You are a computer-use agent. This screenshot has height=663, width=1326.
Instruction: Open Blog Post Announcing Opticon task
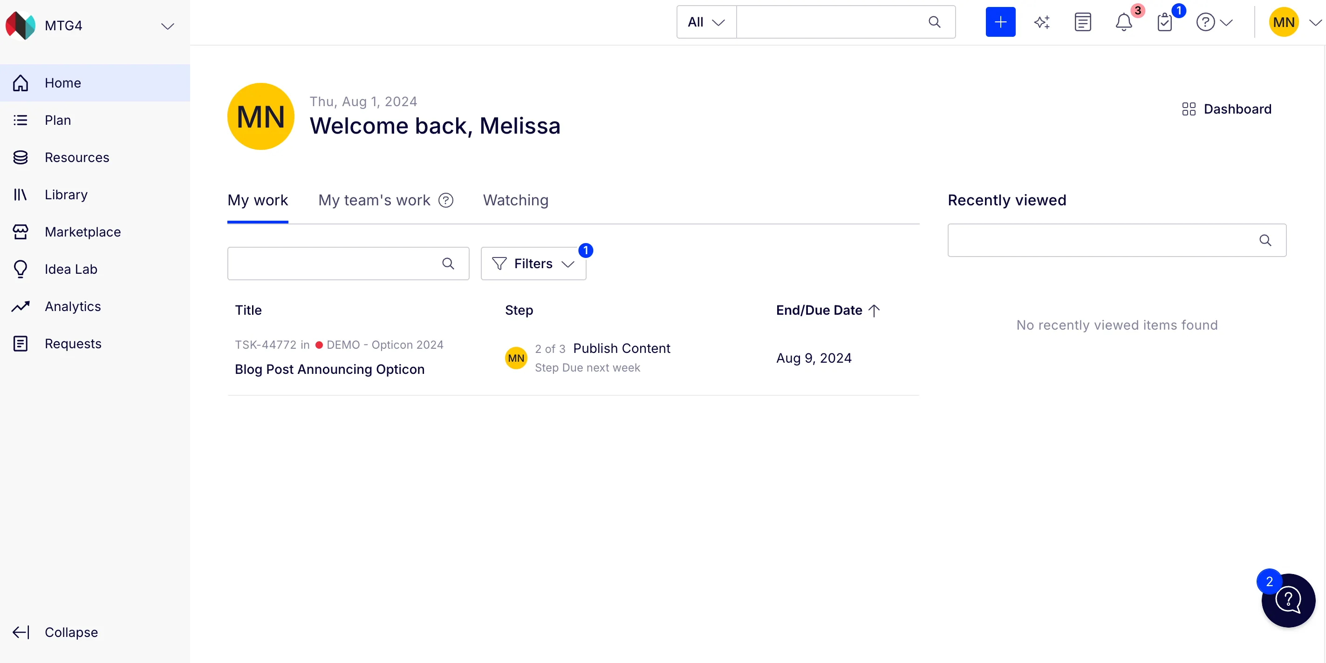pos(329,369)
